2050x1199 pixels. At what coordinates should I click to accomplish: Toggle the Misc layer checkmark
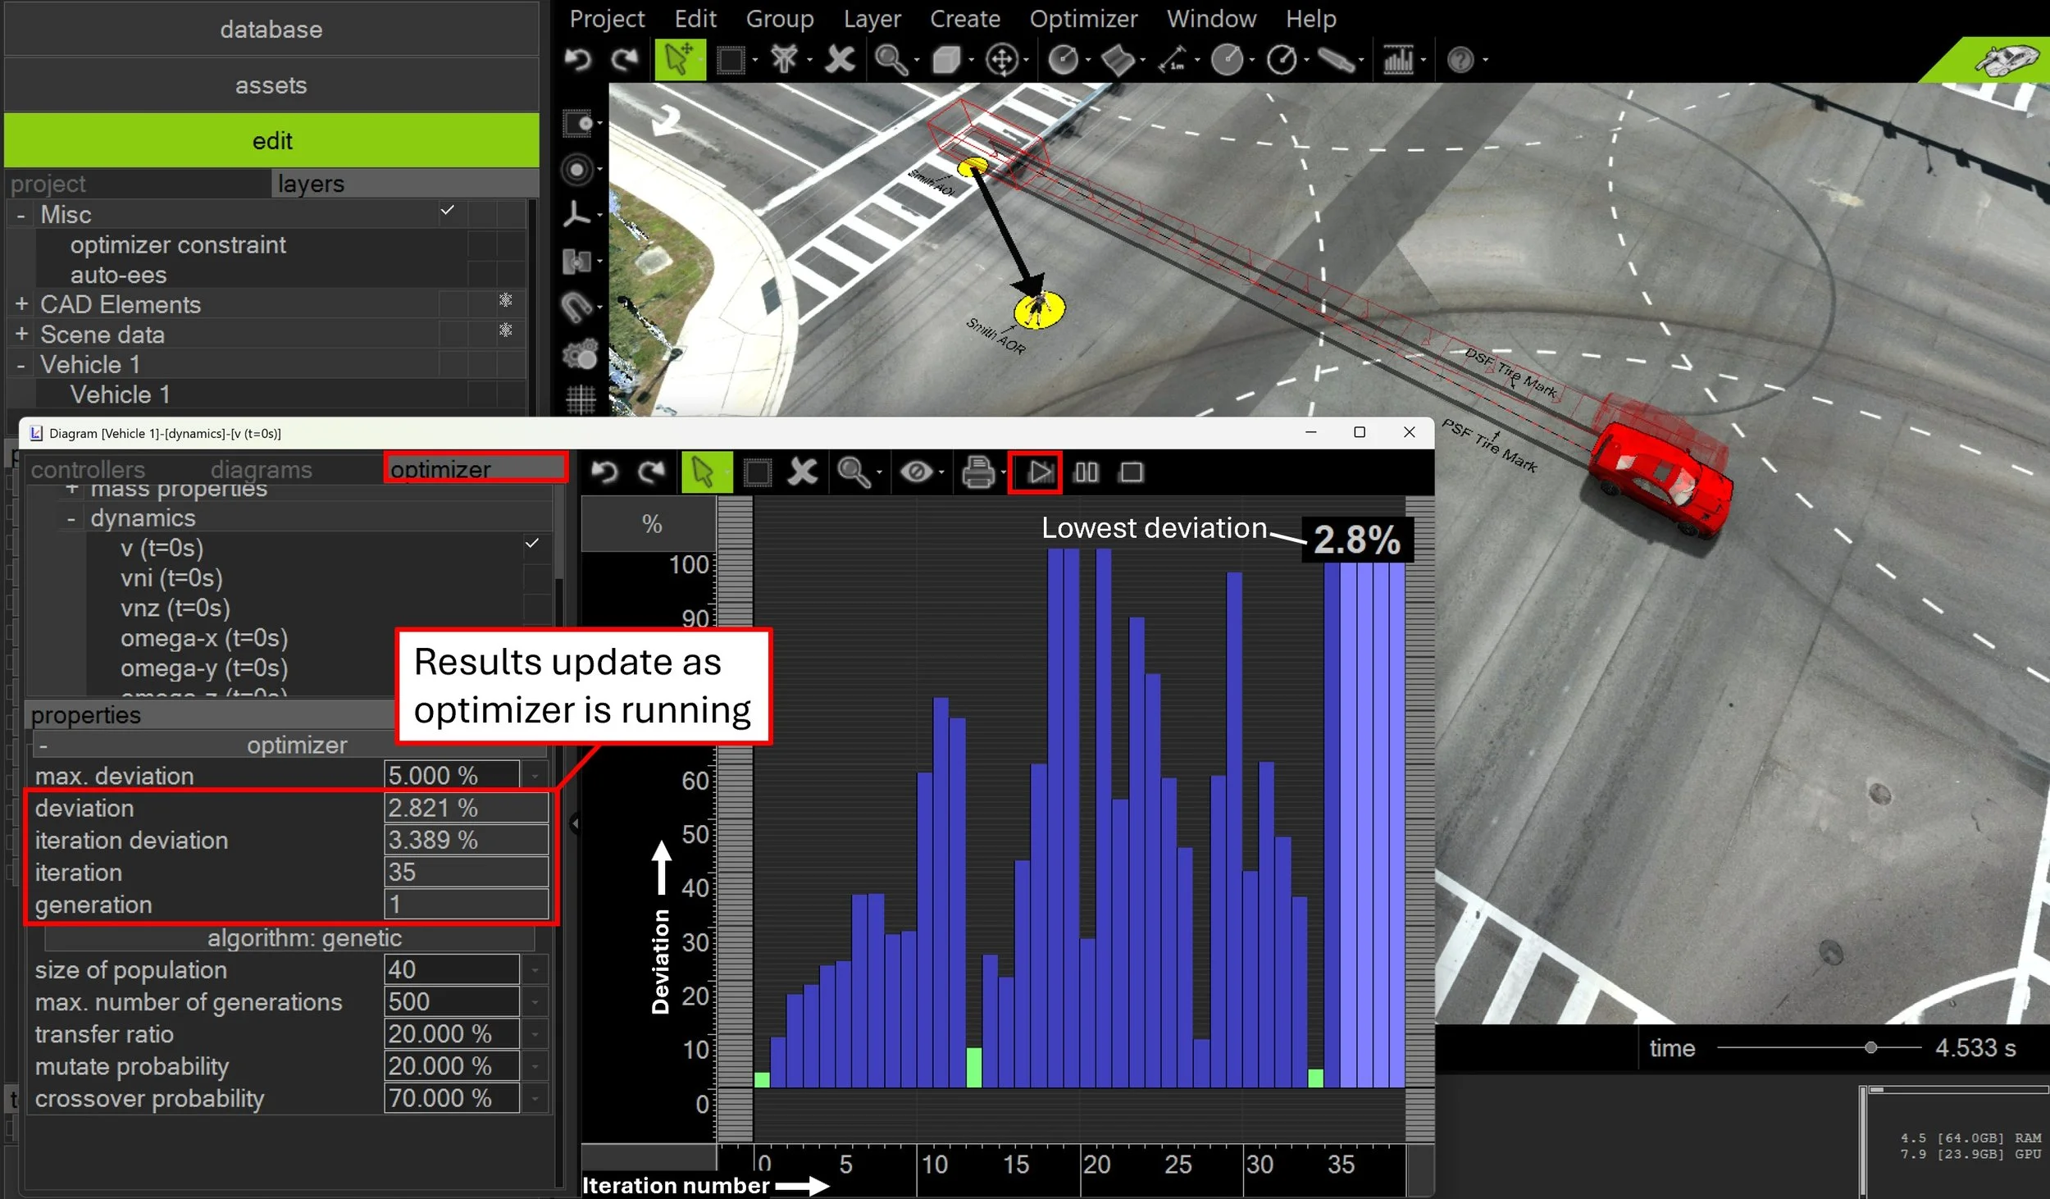pyautogui.click(x=447, y=211)
